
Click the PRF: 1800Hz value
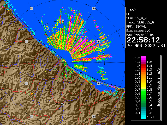point(136,27)
